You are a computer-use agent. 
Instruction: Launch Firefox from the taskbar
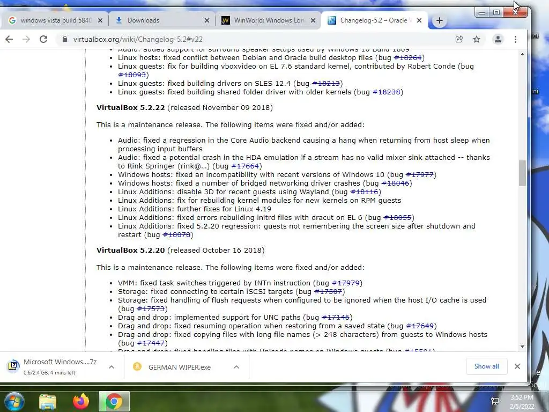coord(81,401)
